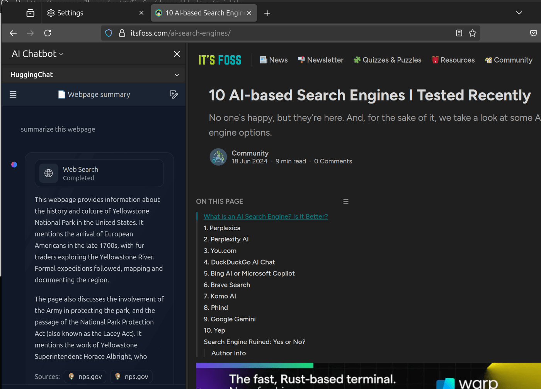541x389 pixels.
Task: Click the tracking protection shield icon
Action: (x=109, y=33)
